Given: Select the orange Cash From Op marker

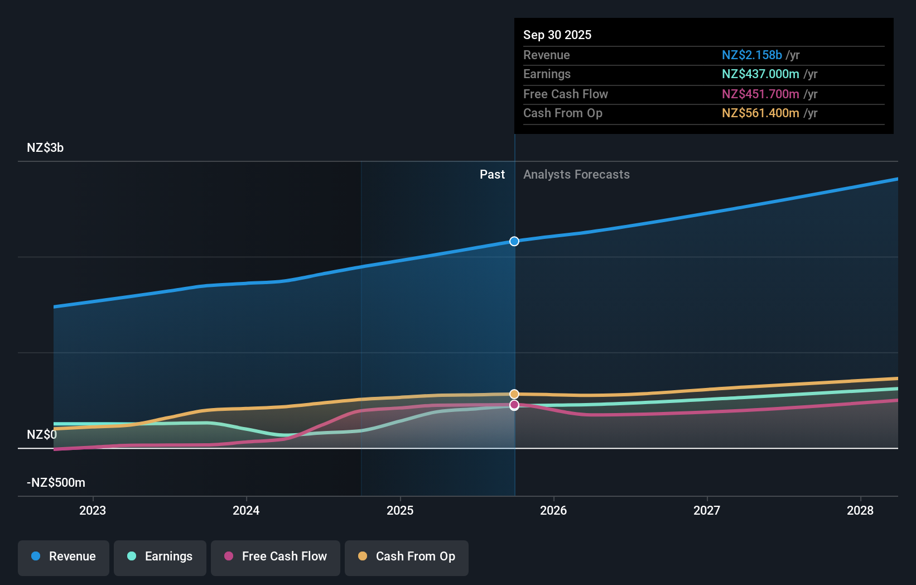Looking at the screenshot, I should coord(514,394).
